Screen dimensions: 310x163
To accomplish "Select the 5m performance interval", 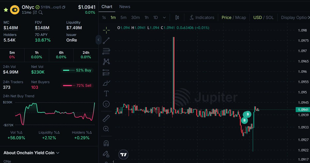I will [x=12, y=55].
